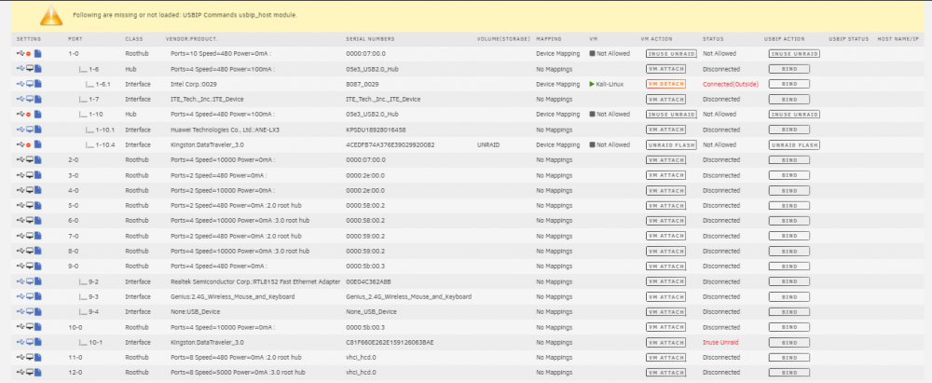Image resolution: width=932 pixels, height=383 pixels.
Task: Click the red not-allowed icon for port 1-0
Action: click(x=29, y=54)
